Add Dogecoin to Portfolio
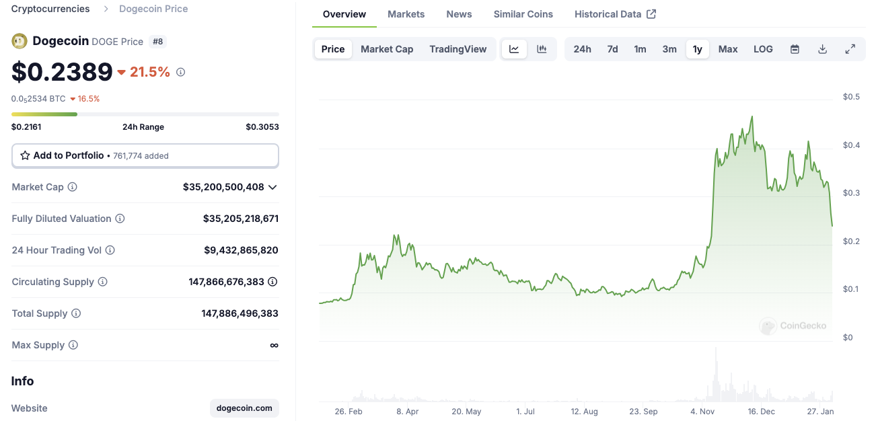Screen dimensions: 876x421 (x=145, y=155)
